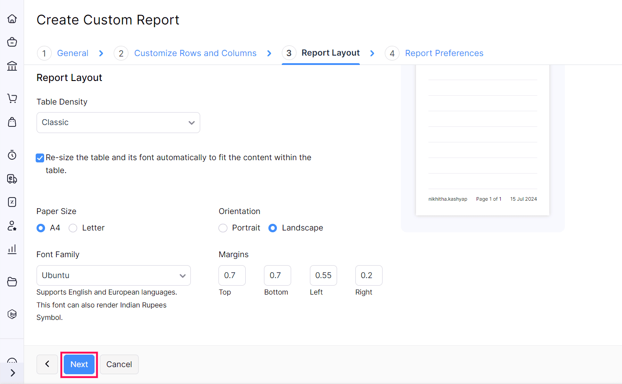The height and width of the screenshot is (384, 622).
Task: Click the Cancel button
Action: point(119,364)
